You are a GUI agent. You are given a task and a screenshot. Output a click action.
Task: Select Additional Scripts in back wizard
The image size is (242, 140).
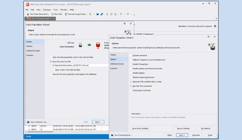pyautogui.click(x=35, y=51)
